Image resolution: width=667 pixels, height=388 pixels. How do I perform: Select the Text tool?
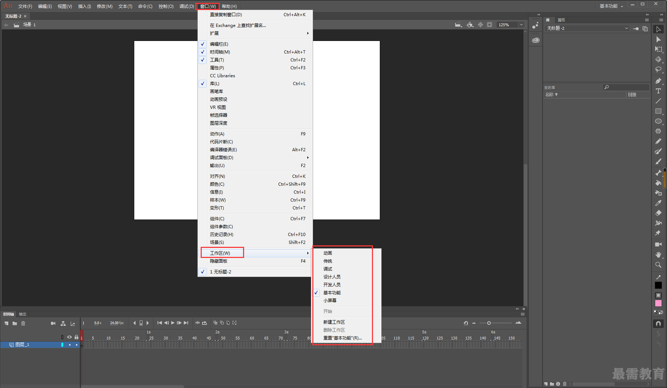click(658, 91)
